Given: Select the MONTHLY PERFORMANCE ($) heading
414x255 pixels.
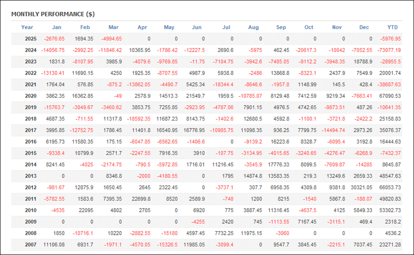Looking at the screenshot, I should pyautogui.click(x=53, y=14).
